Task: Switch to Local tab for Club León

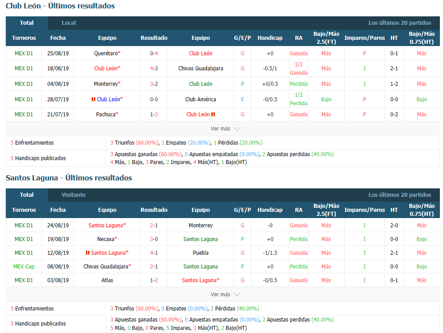Action: point(69,23)
